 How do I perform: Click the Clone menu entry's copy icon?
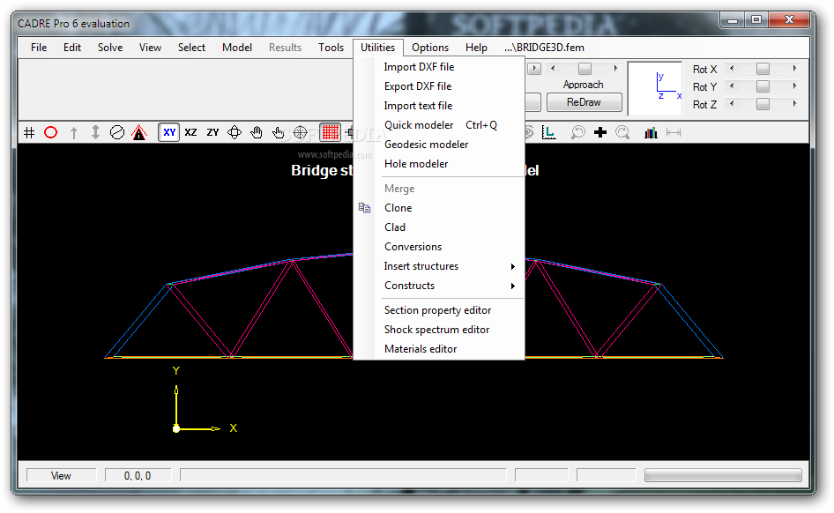coord(364,208)
